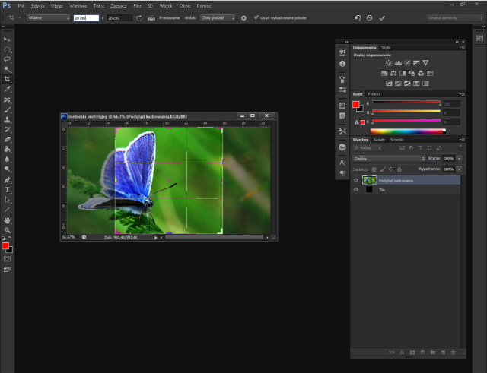
Task: Hide the 'Tło' layer
Action: (356, 189)
